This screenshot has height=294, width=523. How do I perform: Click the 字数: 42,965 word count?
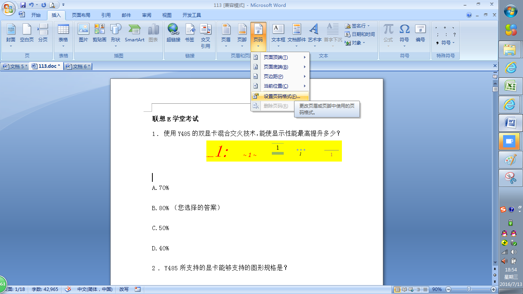[x=45, y=289]
